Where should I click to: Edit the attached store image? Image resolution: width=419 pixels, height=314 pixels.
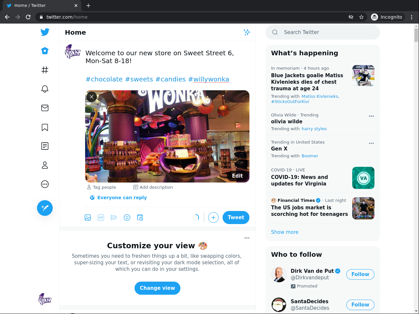(237, 176)
